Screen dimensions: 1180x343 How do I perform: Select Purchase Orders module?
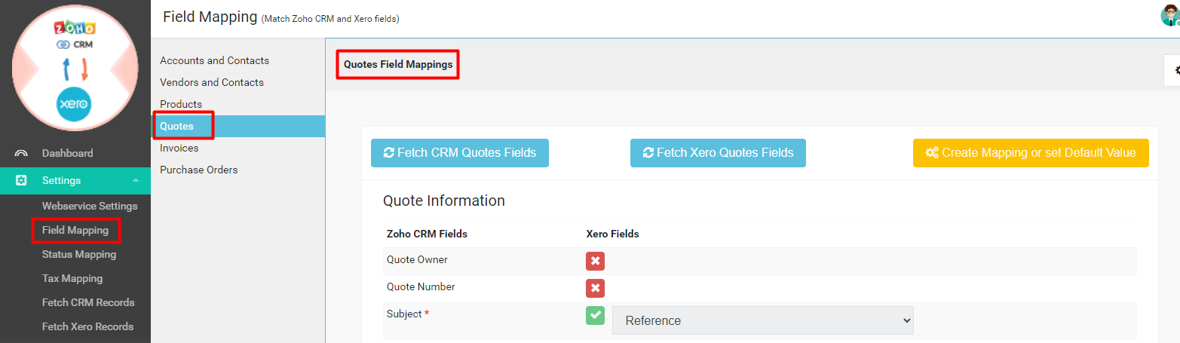point(199,170)
